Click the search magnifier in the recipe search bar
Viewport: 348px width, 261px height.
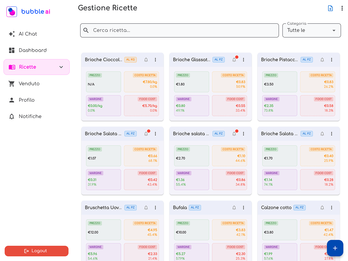[86, 30]
